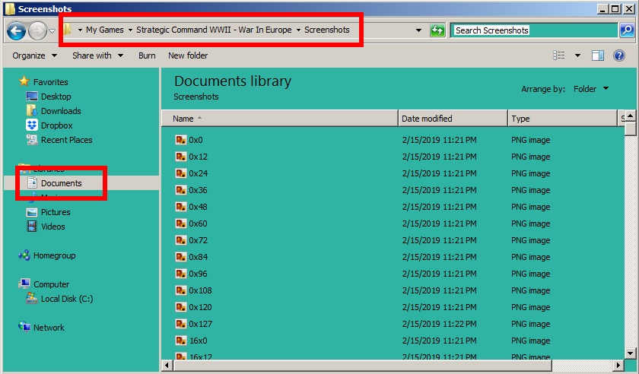Create a New folder
This screenshot has width=639, height=374.
[x=188, y=55]
